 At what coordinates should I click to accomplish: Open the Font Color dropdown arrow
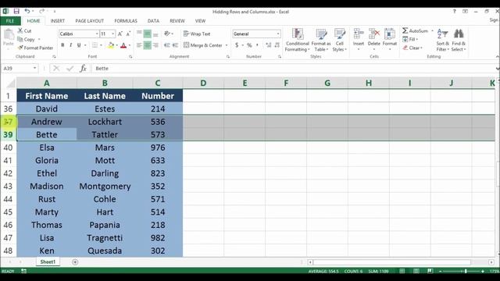(130, 45)
